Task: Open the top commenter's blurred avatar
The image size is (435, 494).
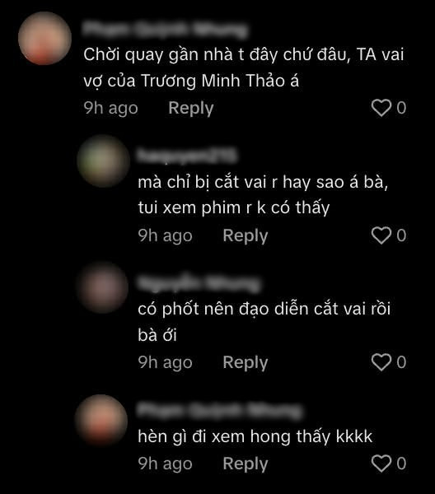Action: (44, 39)
